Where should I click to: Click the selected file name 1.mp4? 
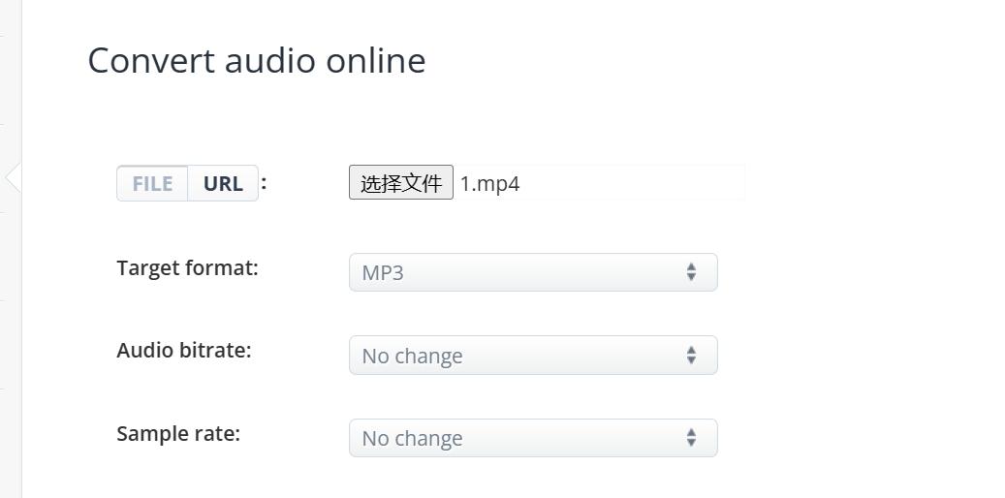click(489, 183)
